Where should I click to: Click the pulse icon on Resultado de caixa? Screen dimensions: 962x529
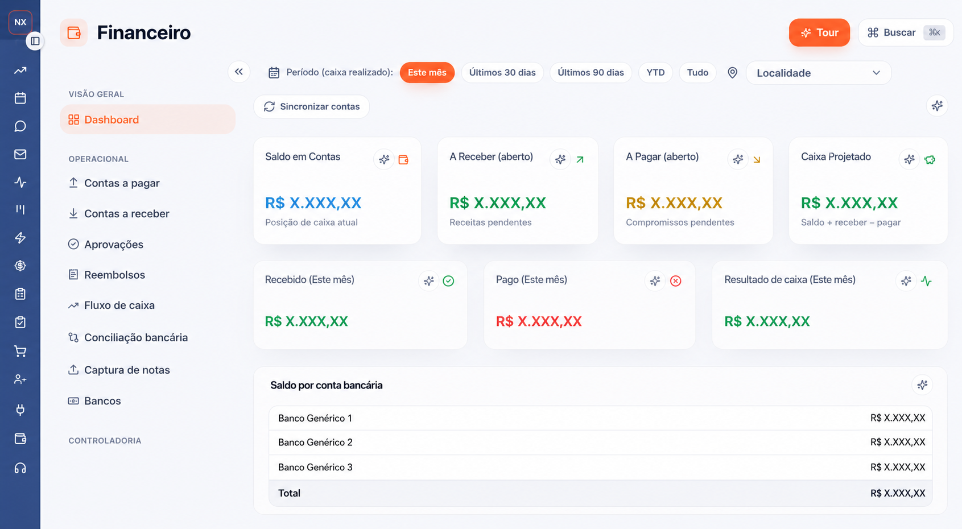(926, 281)
